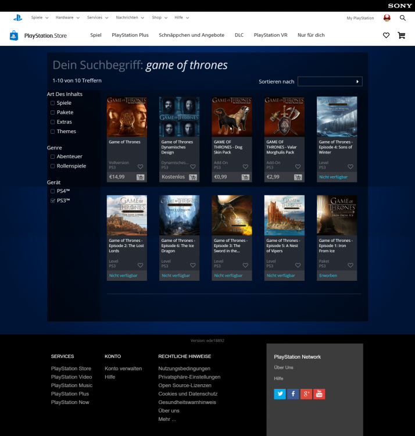Open the Sortieren nach dropdown

[x=330, y=81]
